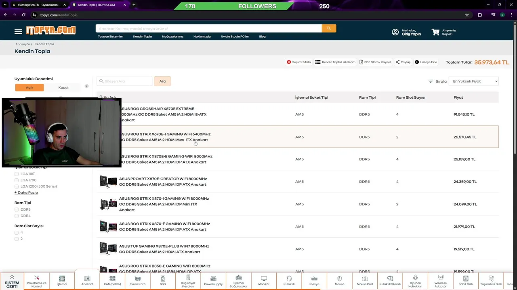Open Nvidia Studio PC'ler menu item
Image resolution: width=517 pixels, height=290 pixels.
click(x=235, y=36)
